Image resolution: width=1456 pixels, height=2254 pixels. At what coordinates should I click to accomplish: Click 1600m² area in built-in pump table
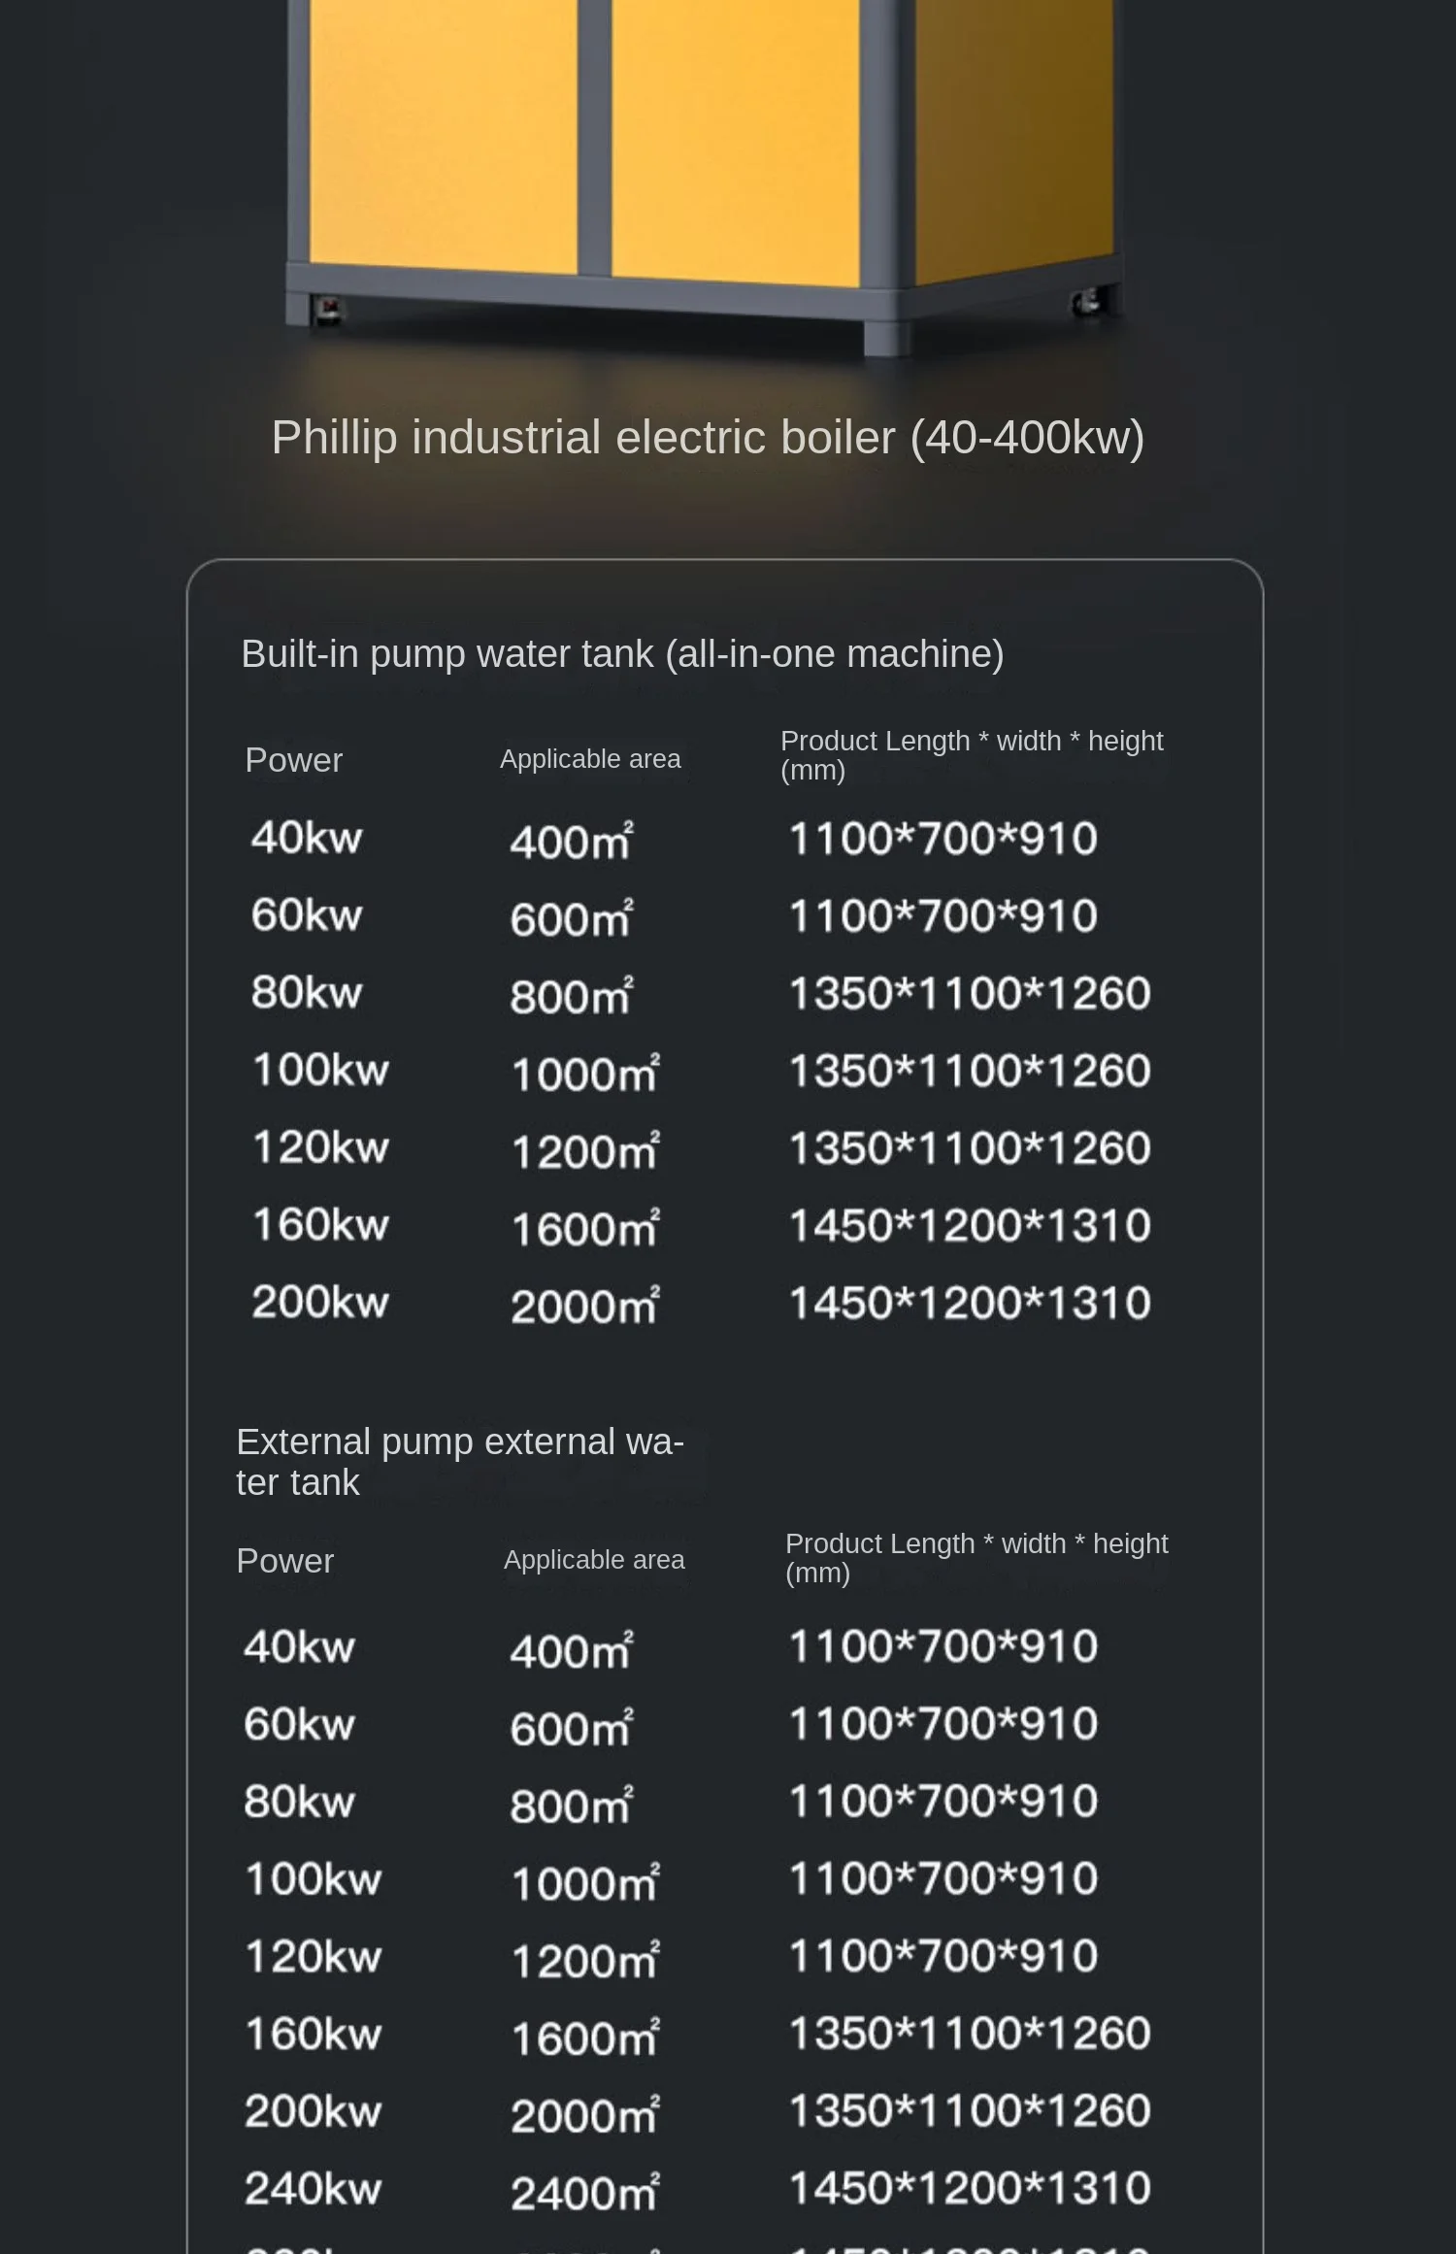(585, 1229)
